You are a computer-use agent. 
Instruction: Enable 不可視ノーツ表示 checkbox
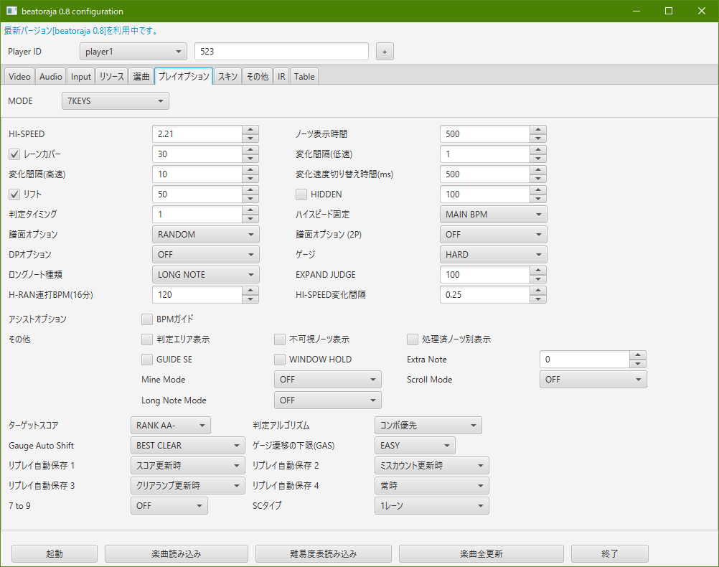pos(280,339)
